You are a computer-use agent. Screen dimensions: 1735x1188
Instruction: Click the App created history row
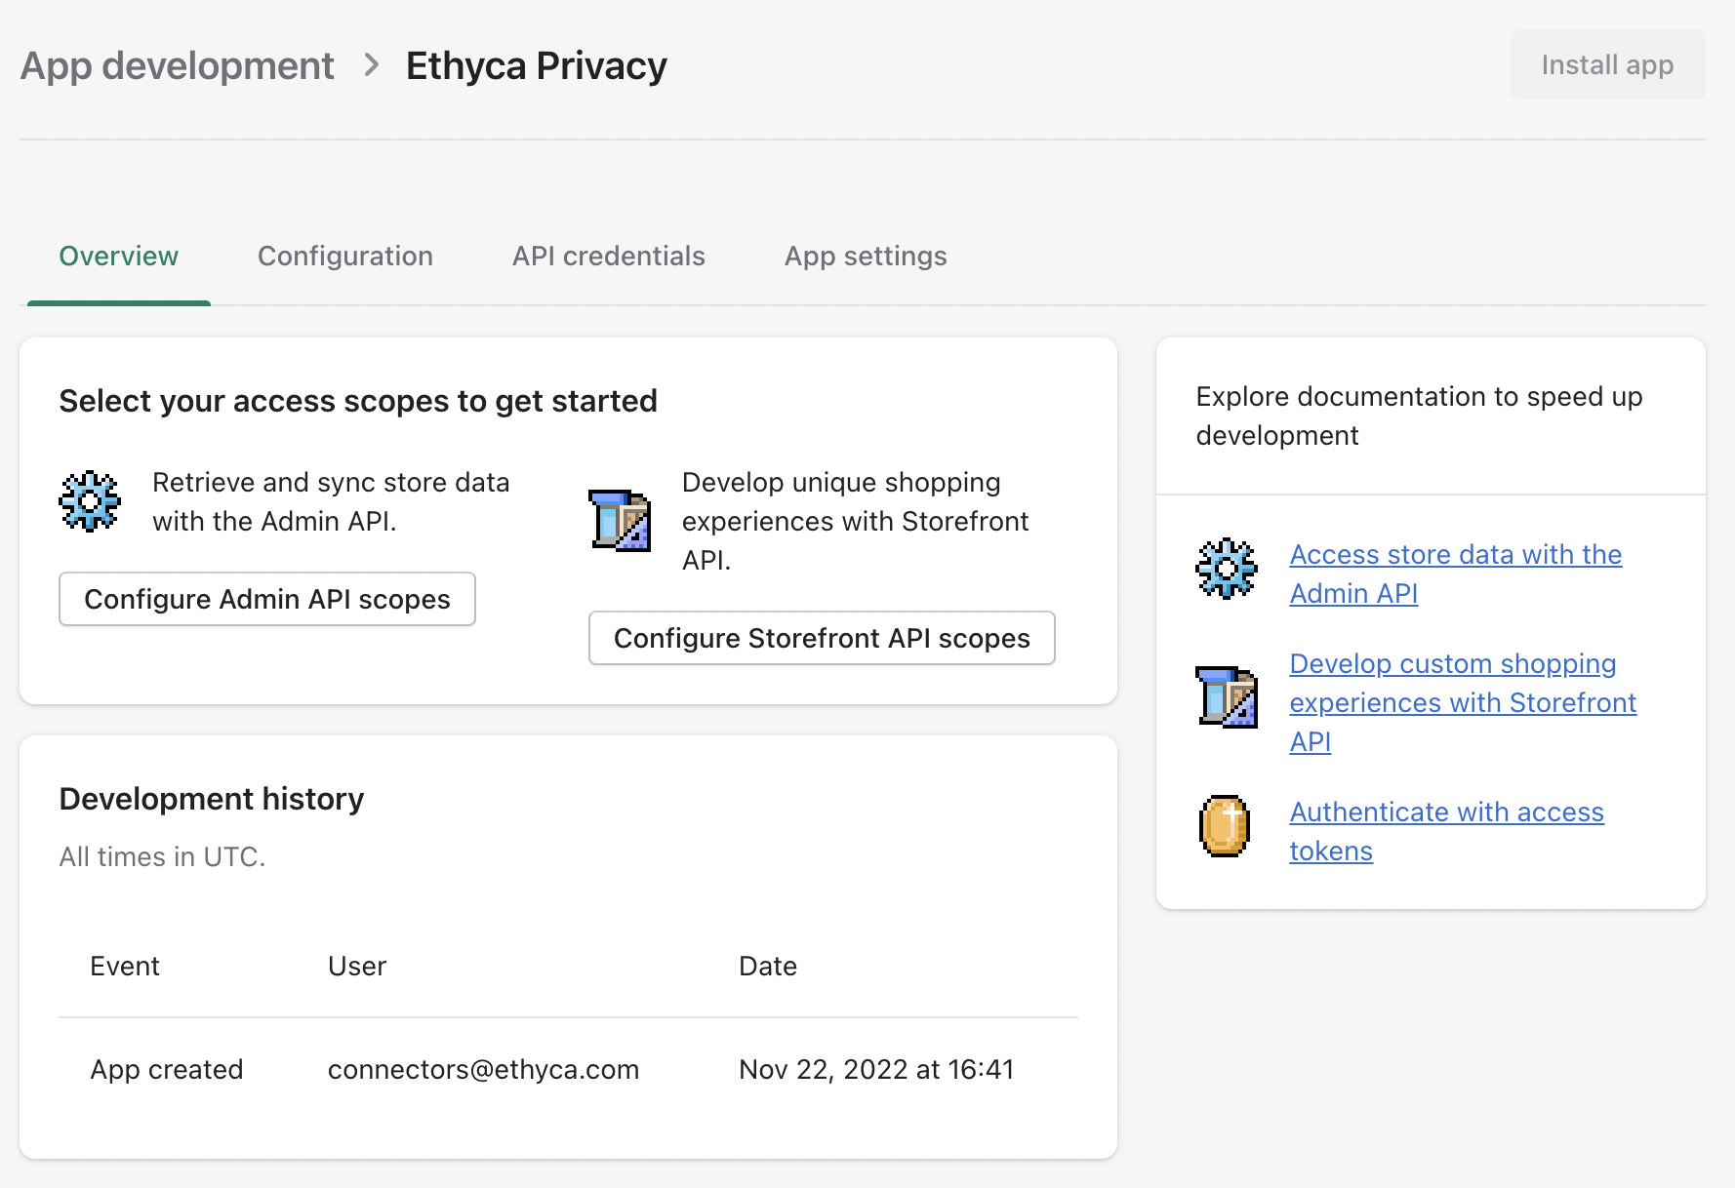pyautogui.click(x=167, y=1070)
